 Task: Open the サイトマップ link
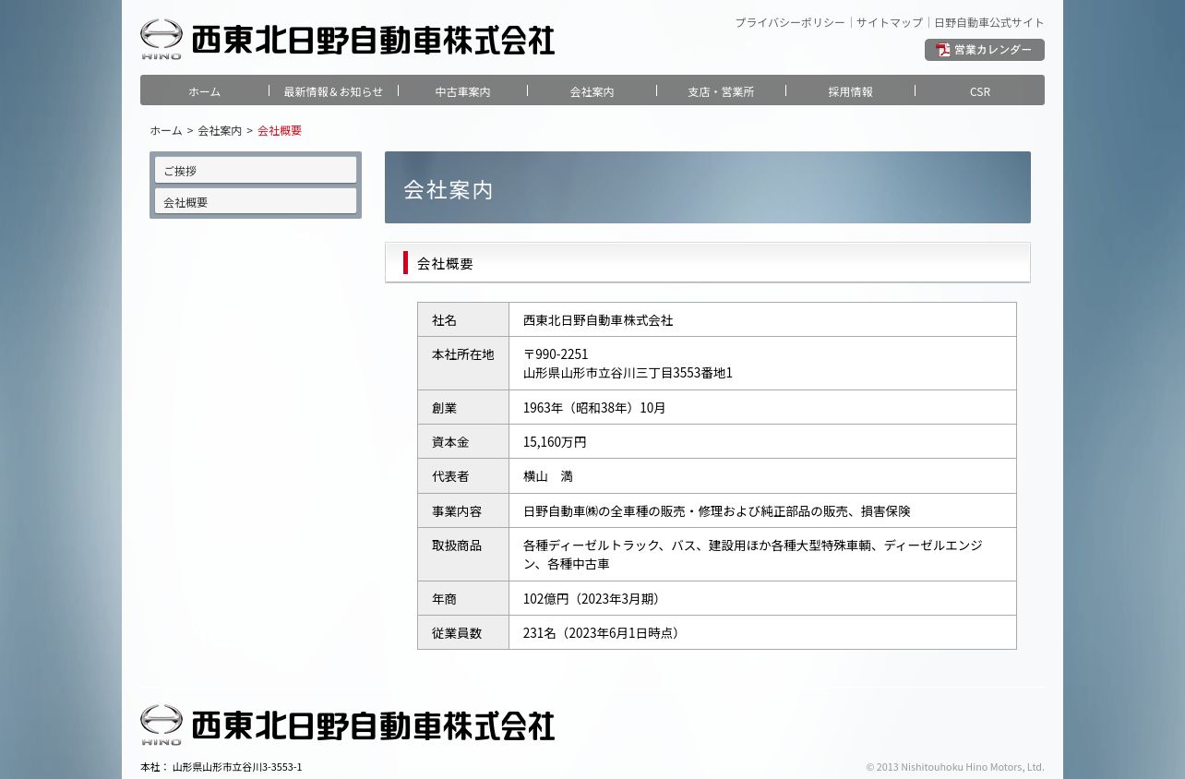click(x=890, y=22)
